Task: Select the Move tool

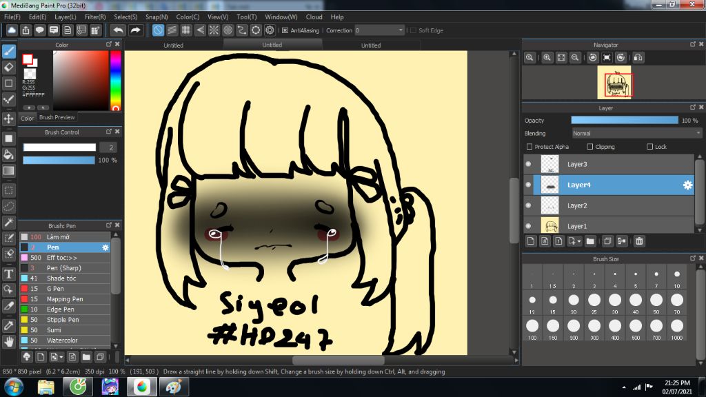Action: pyautogui.click(x=8, y=119)
